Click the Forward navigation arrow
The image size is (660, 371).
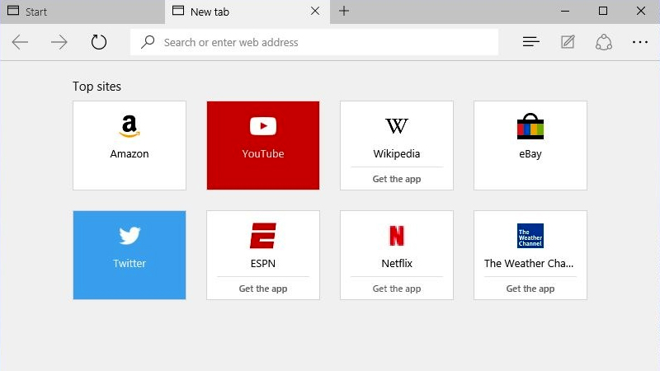click(x=59, y=42)
